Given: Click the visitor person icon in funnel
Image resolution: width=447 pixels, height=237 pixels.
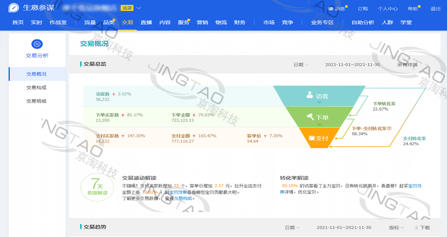Looking at the screenshot, I should coord(309,96).
